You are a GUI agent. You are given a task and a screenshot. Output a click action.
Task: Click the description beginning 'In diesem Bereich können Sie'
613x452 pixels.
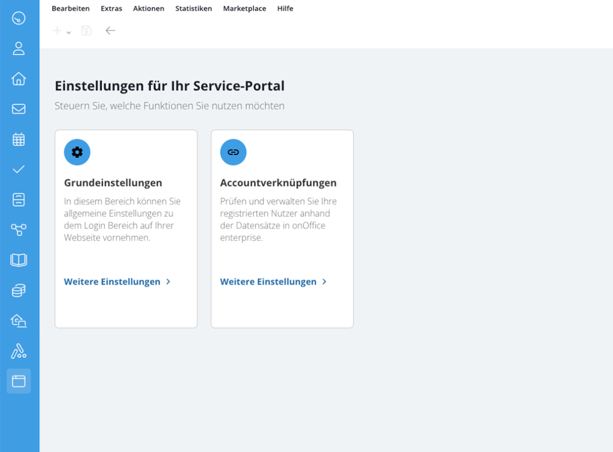click(x=122, y=219)
